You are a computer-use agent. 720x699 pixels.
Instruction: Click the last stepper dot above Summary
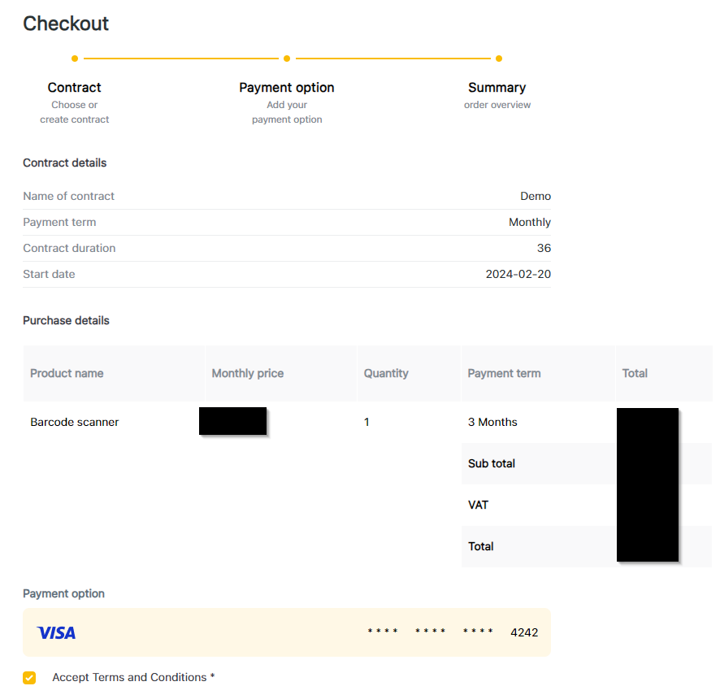coord(498,59)
